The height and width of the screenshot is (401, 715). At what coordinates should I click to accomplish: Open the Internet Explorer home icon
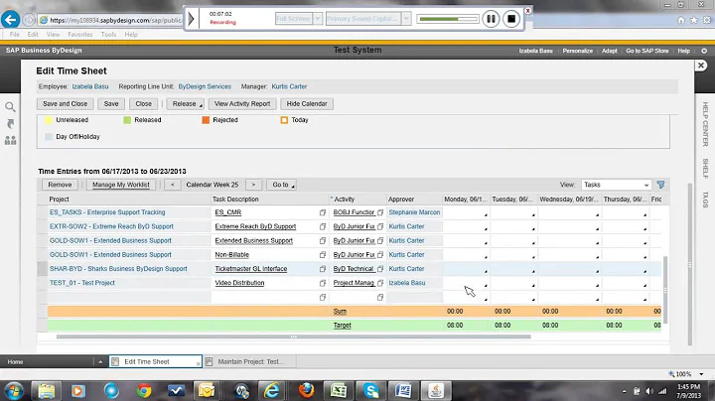pos(681,20)
